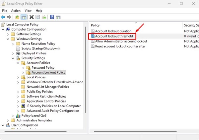Select Password Policy in the tree
The image size is (199, 140).
(x=43, y=68)
